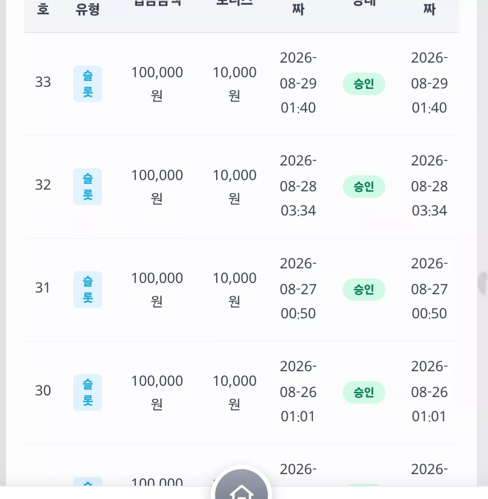
Task: Click the floating handle on right edge
Action: pos(483,283)
